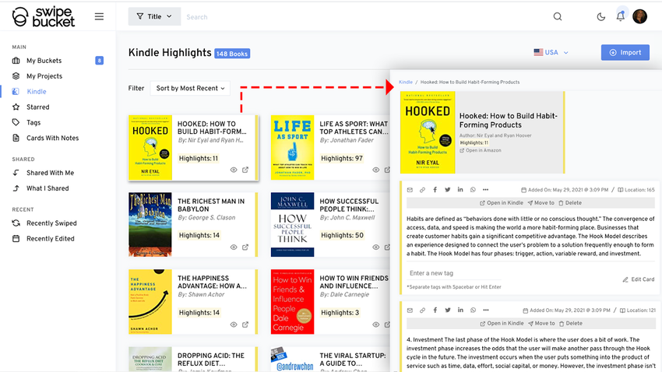Copy link of second highlight card
The height and width of the screenshot is (372, 662).
pyautogui.click(x=422, y=311)
